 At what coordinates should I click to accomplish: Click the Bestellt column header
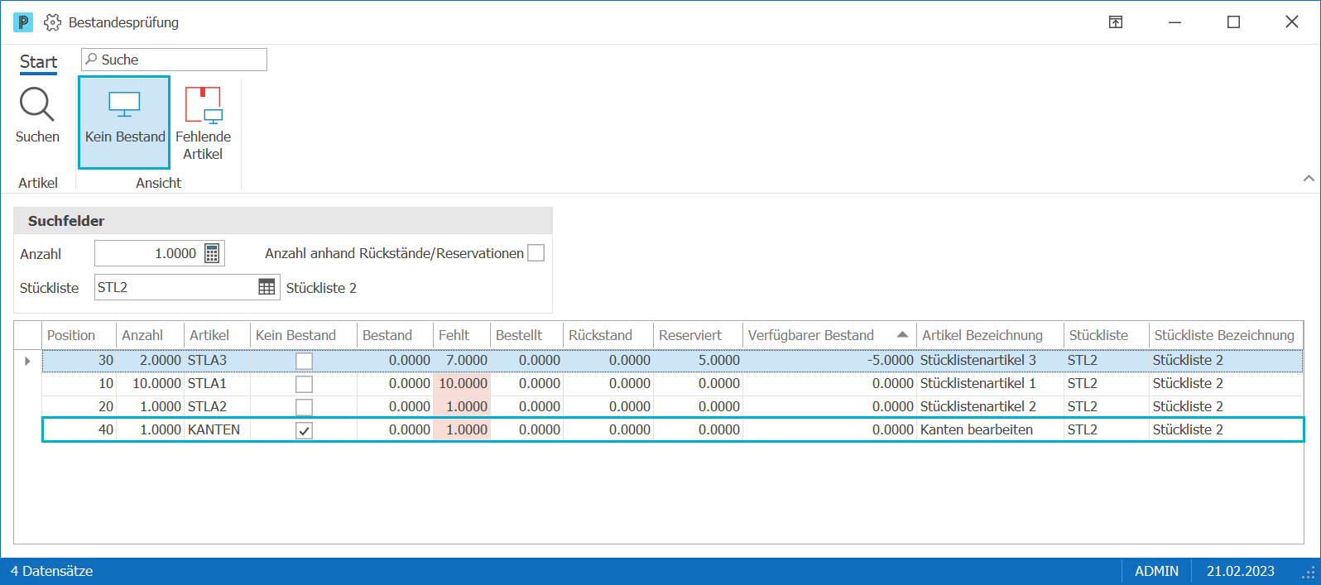(526, 335)
